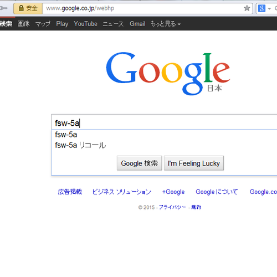Open Play in the Google navigation bar
The width and height of the screenshot is (277, 277).
[x=62, y=24]
